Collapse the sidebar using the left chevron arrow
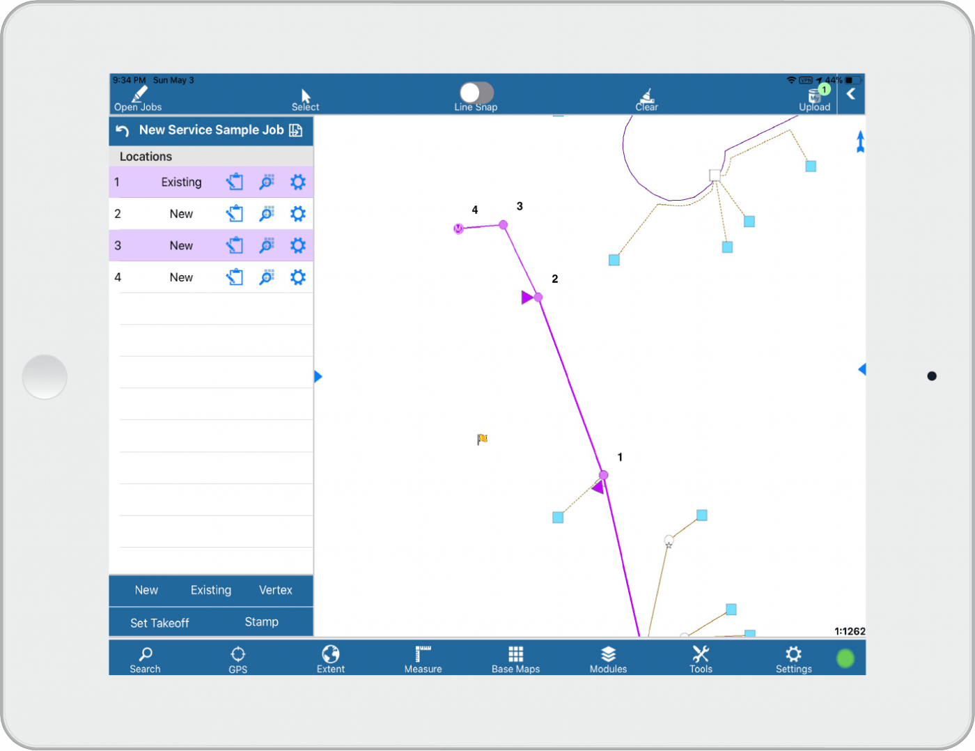975x751 pixels. tap(850, 93)
